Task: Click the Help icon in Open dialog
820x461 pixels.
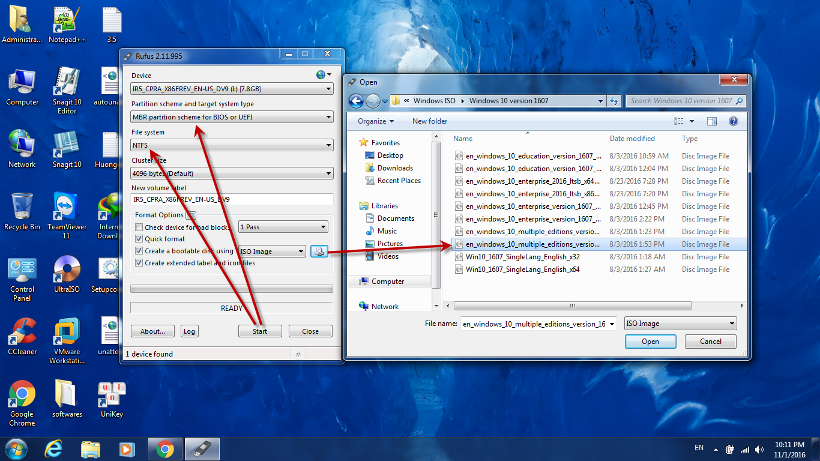Action: [x=733, y=121]
